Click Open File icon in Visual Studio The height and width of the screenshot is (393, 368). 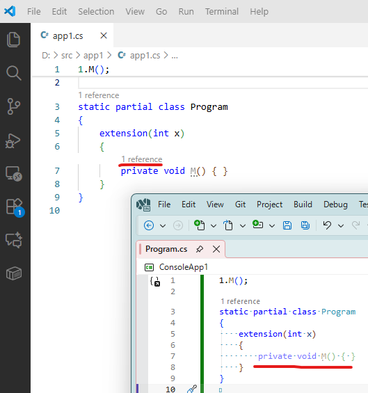point(228,225)
